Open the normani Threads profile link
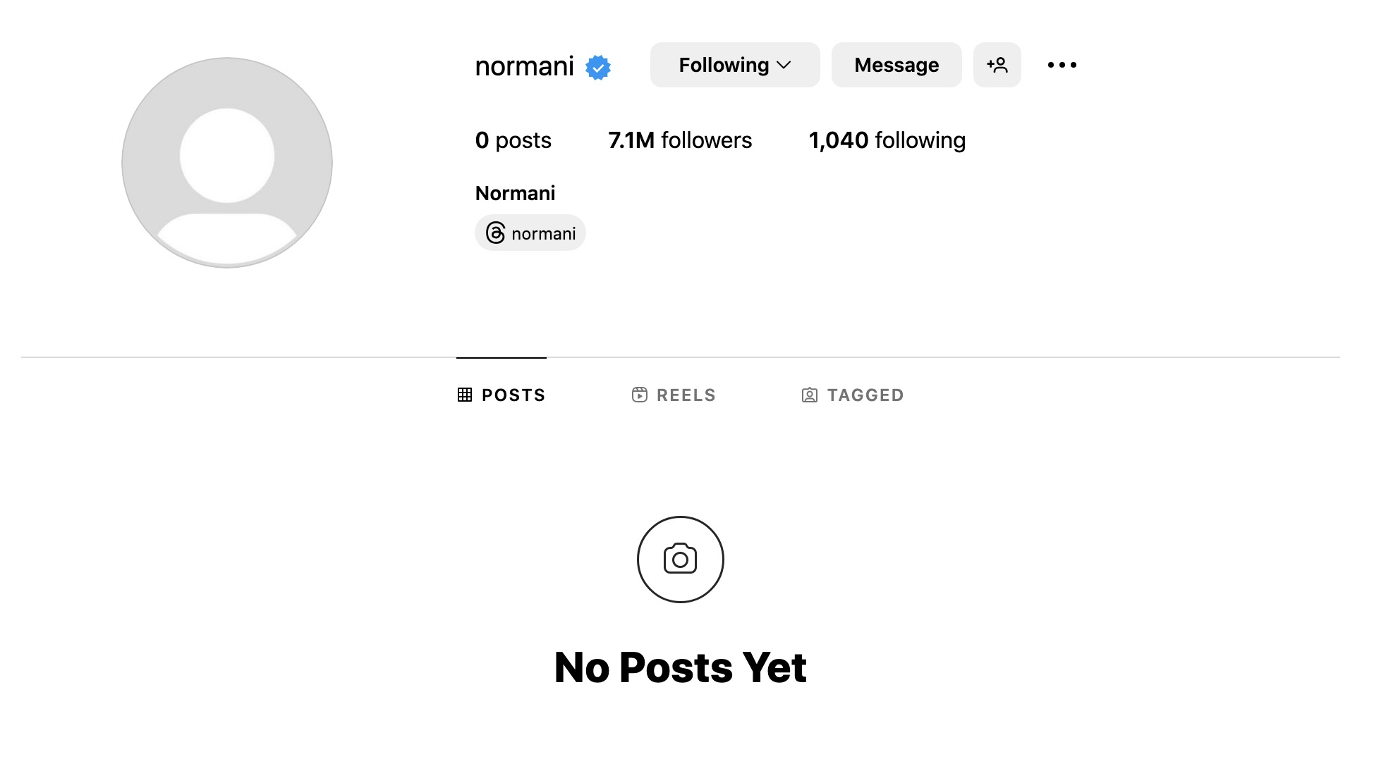This screenshot has width=1374, height=766. (530, 233)
